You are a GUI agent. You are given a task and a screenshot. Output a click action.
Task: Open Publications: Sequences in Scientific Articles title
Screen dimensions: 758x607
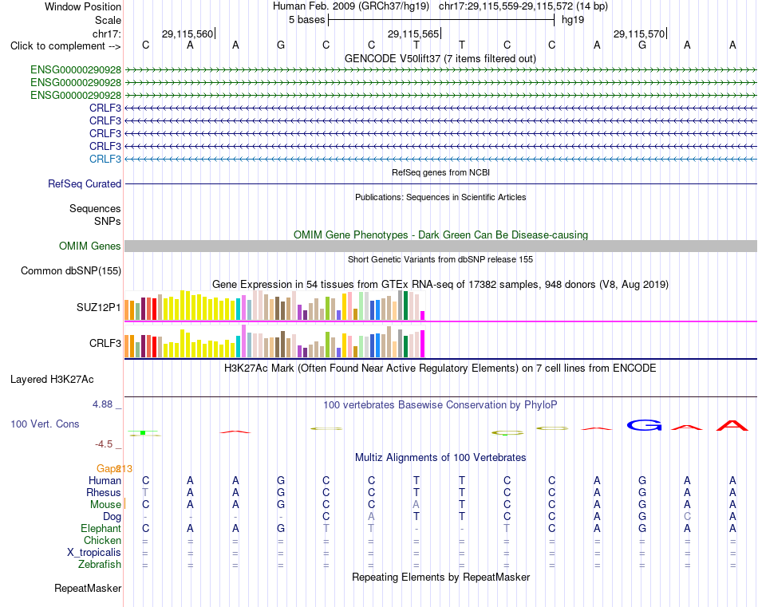(440, 197)
